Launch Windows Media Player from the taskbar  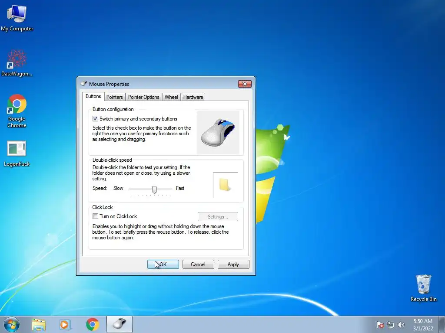[x=65, y=324]
